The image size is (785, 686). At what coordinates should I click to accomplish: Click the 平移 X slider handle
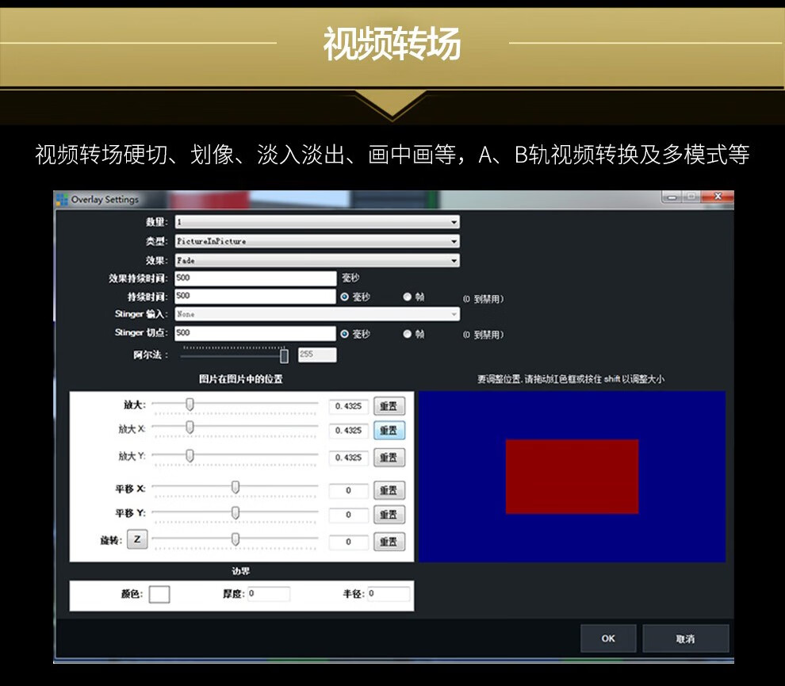click(235, 487)
